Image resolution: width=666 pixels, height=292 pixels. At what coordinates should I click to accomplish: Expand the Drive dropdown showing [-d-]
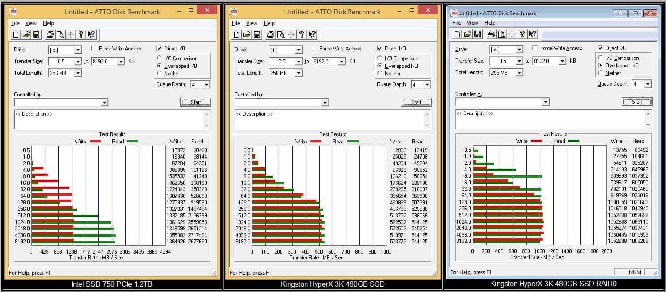pyautogui.click(x=78, y=50)
